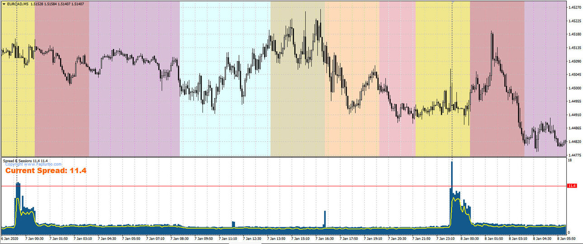Click the 7 Jan 23:10 time label
Screen dimensions: 583x244
click(x=446, y=239)
